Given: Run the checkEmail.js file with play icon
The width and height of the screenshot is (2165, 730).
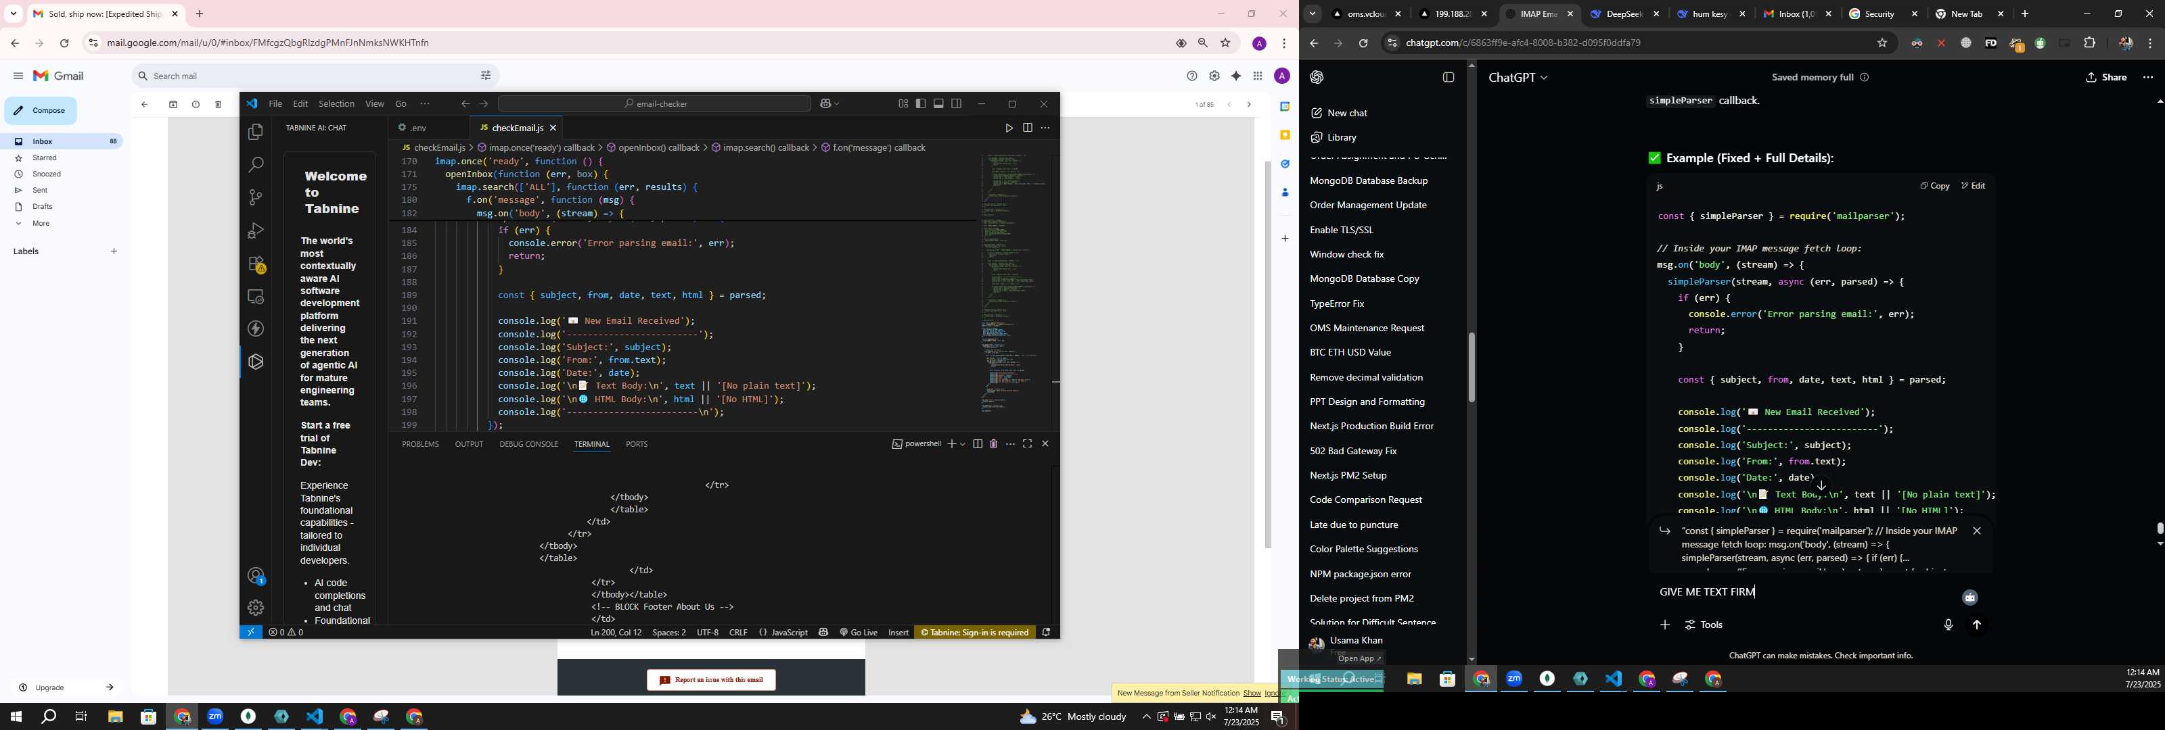Looking at the screenshot, I should click(x=1009, y=128).
